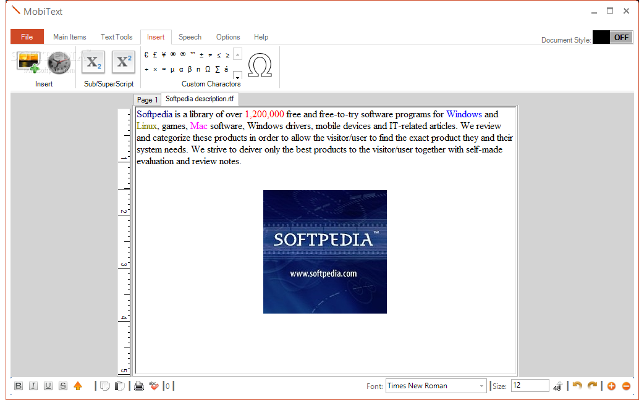This screenshot has width=639, height=400.
Task: Insert the Pound £ character
Action: click(x=155, y=54)
